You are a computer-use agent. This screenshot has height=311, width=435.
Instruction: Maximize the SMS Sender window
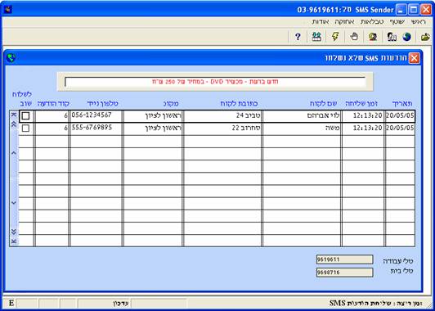point(414,11)
